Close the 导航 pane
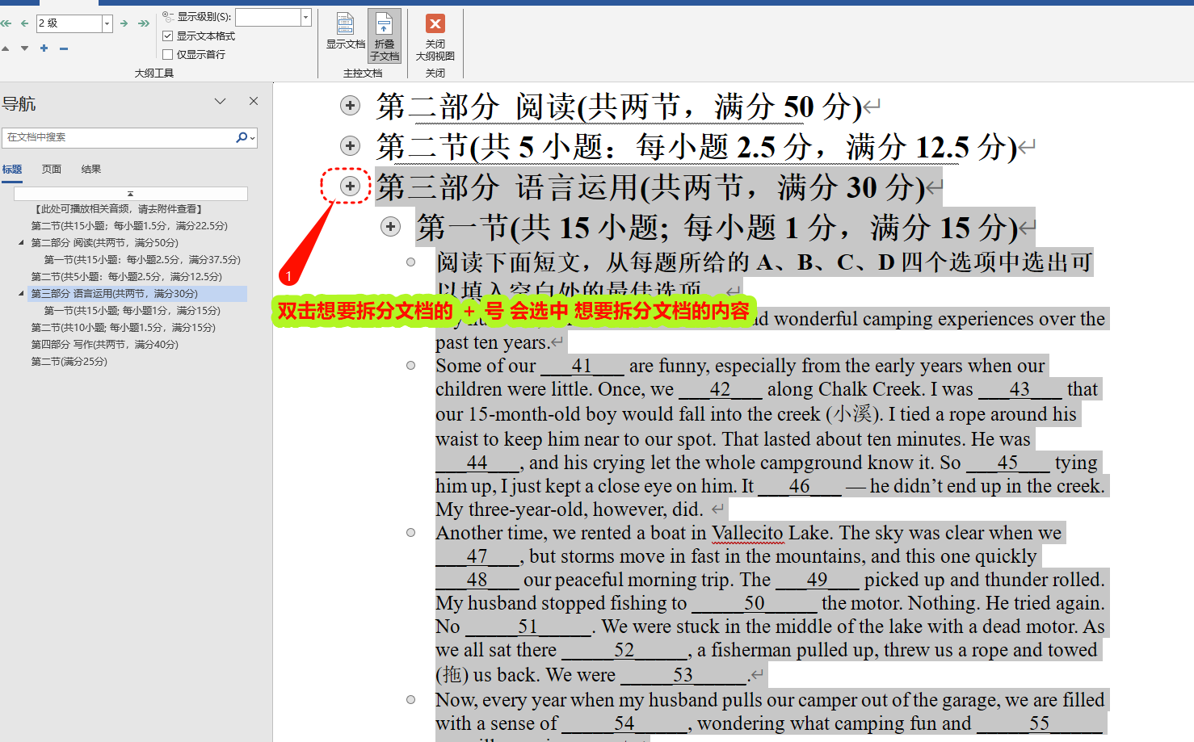The image size is (1194, 742). tap(254, 101)
